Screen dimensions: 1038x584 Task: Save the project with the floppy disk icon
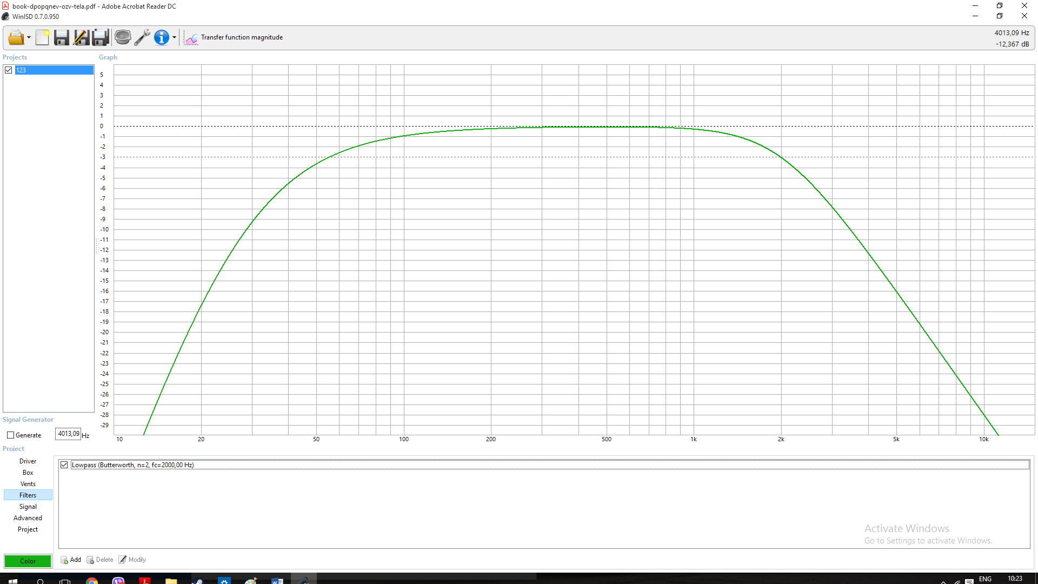pos(62,37)
